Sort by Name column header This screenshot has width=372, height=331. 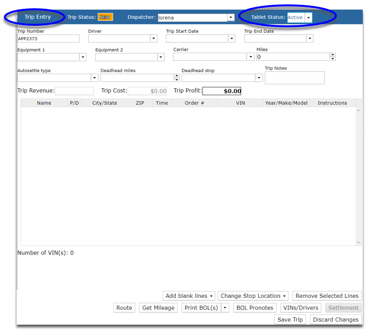pyautogui.click(x=44, y=103)
